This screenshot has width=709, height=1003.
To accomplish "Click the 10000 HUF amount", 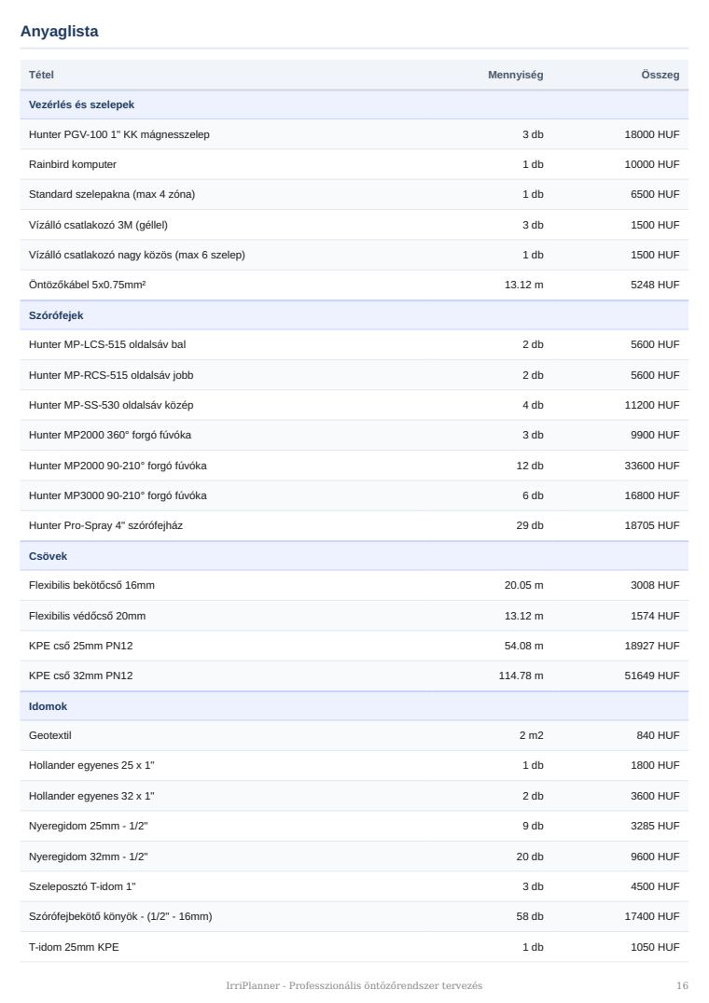I will [x=651, y=164].
